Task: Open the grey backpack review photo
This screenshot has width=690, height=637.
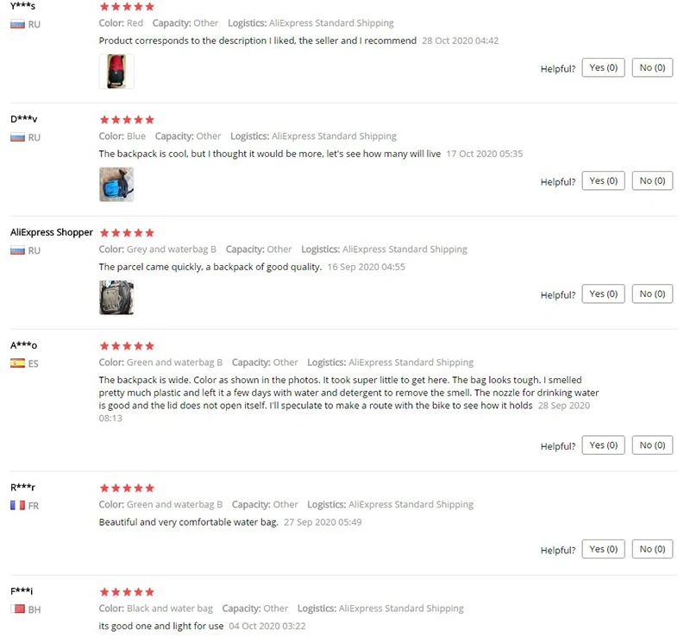Action: 116,298
